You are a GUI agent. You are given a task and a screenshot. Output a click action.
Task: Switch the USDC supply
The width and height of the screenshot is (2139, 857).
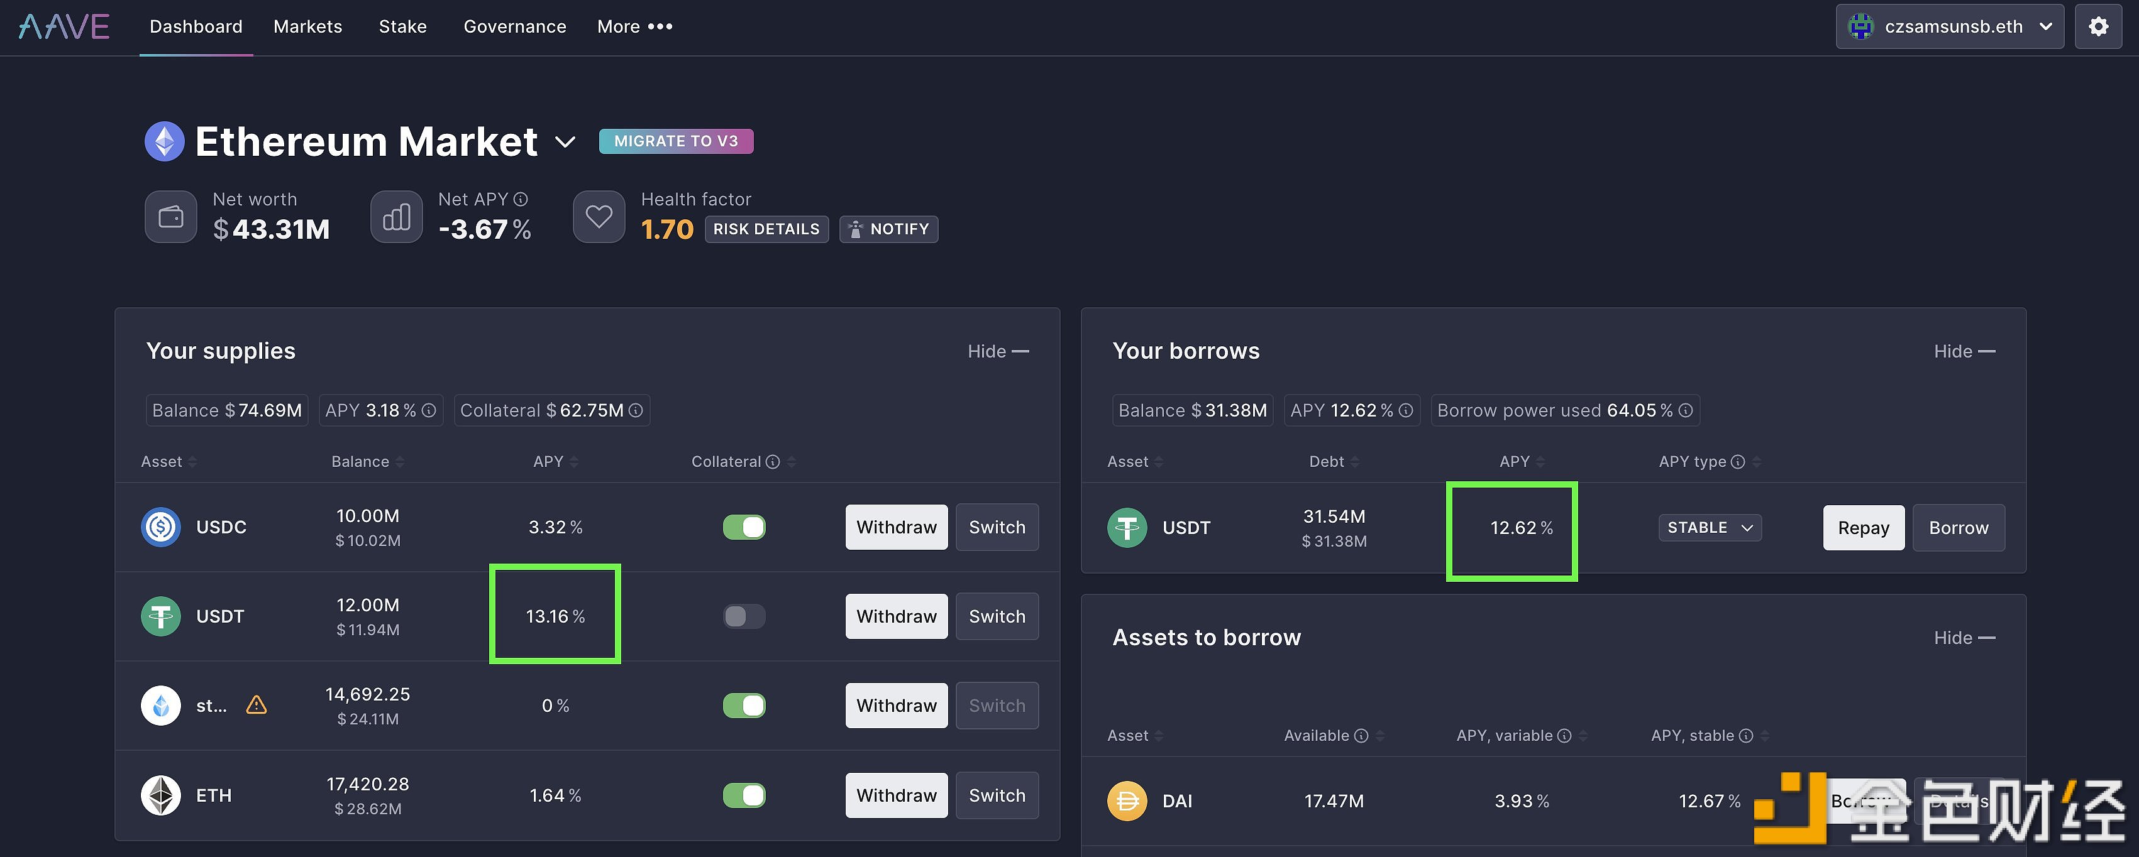997,528
